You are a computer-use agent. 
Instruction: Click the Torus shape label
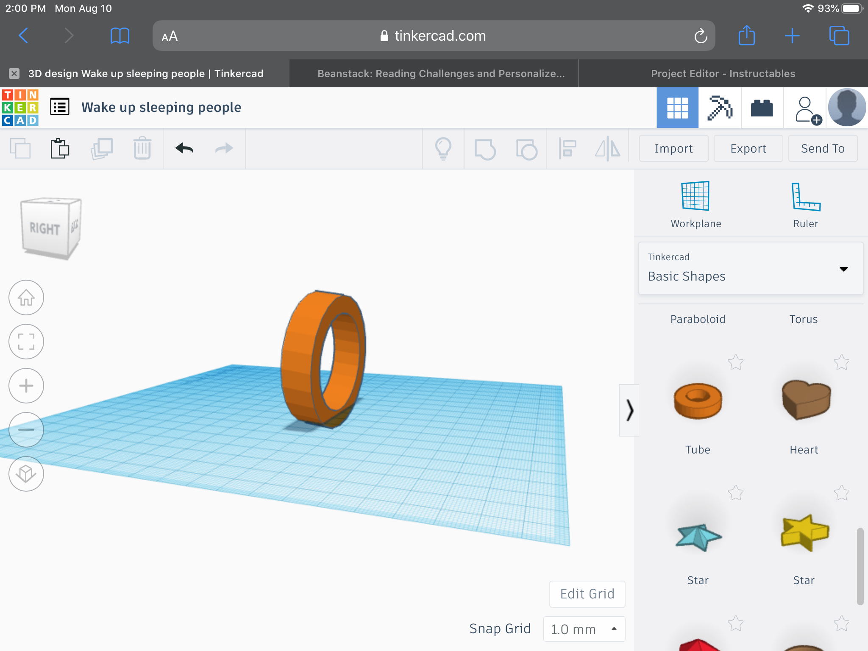coord(804,319)
